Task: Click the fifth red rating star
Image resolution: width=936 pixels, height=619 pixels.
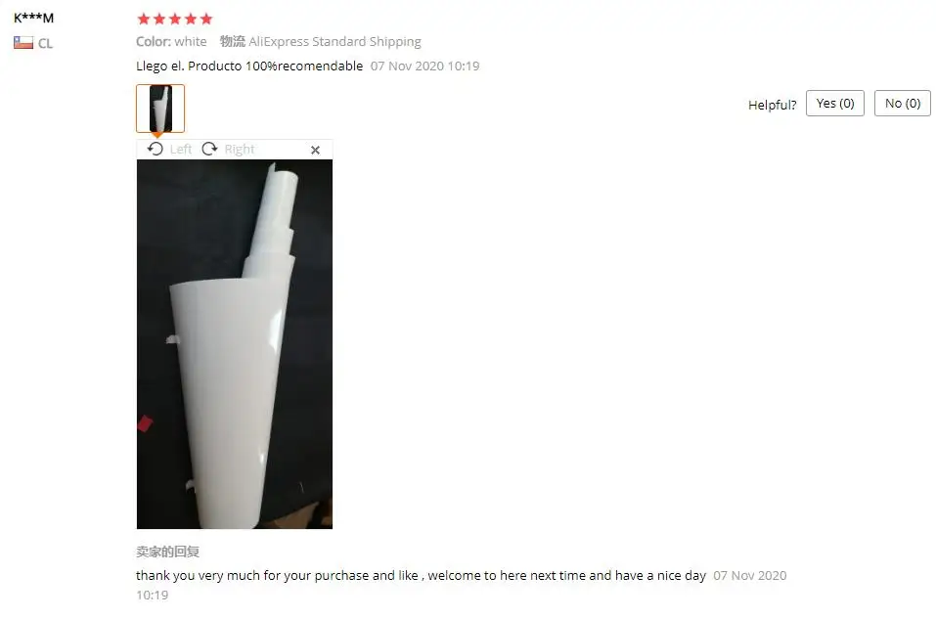Action: point(206,20)
